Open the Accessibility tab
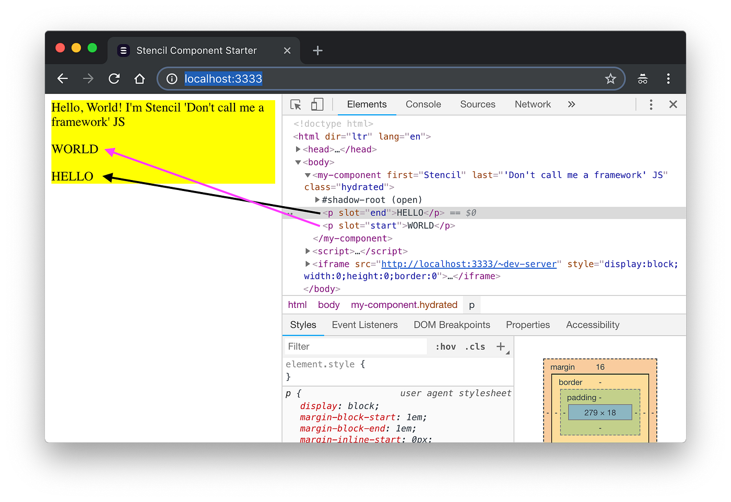This screenshot has height=502, width=731. pyautogui.click(x=593, y=325)
